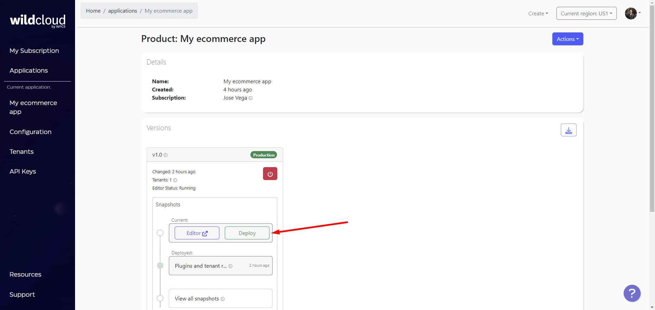655x310 pixels.
Task: Click the Created value 4 hours ago
Action: point(237,90)
